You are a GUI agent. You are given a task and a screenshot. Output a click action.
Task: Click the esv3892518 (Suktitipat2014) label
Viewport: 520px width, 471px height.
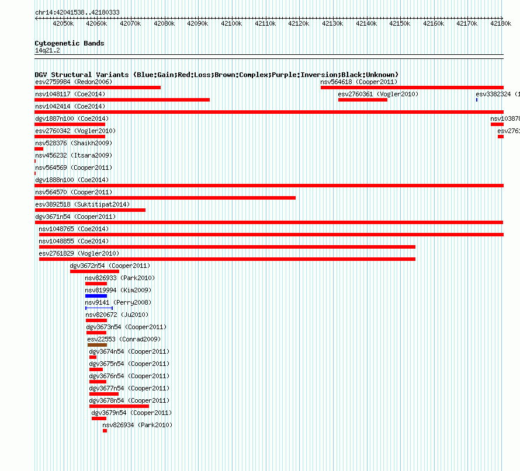point(82,204)
